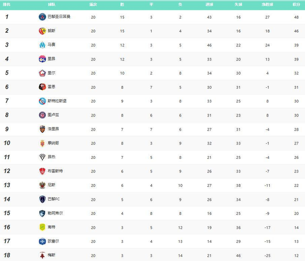Click the Nice (尼斯) club logo

coord(42,185)
